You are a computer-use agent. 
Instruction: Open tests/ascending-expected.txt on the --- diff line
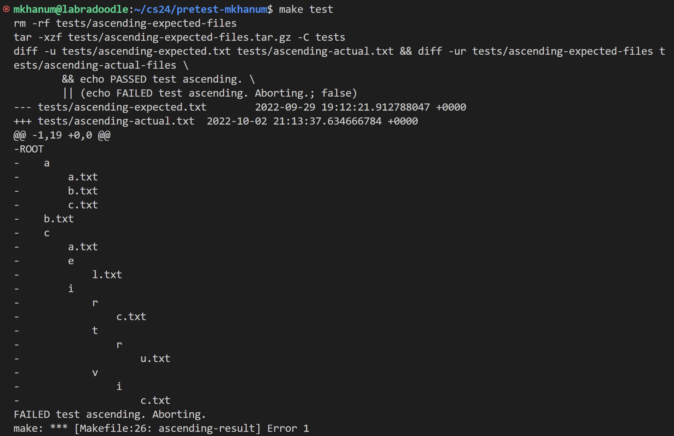122,107
